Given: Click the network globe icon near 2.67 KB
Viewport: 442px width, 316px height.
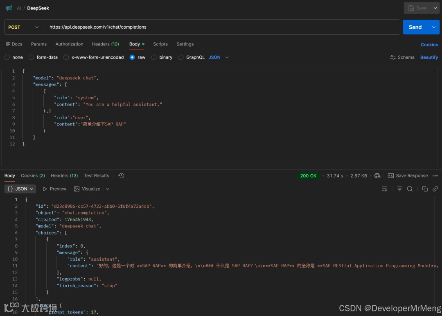Looking at the screenshot, I should point(377,176).
